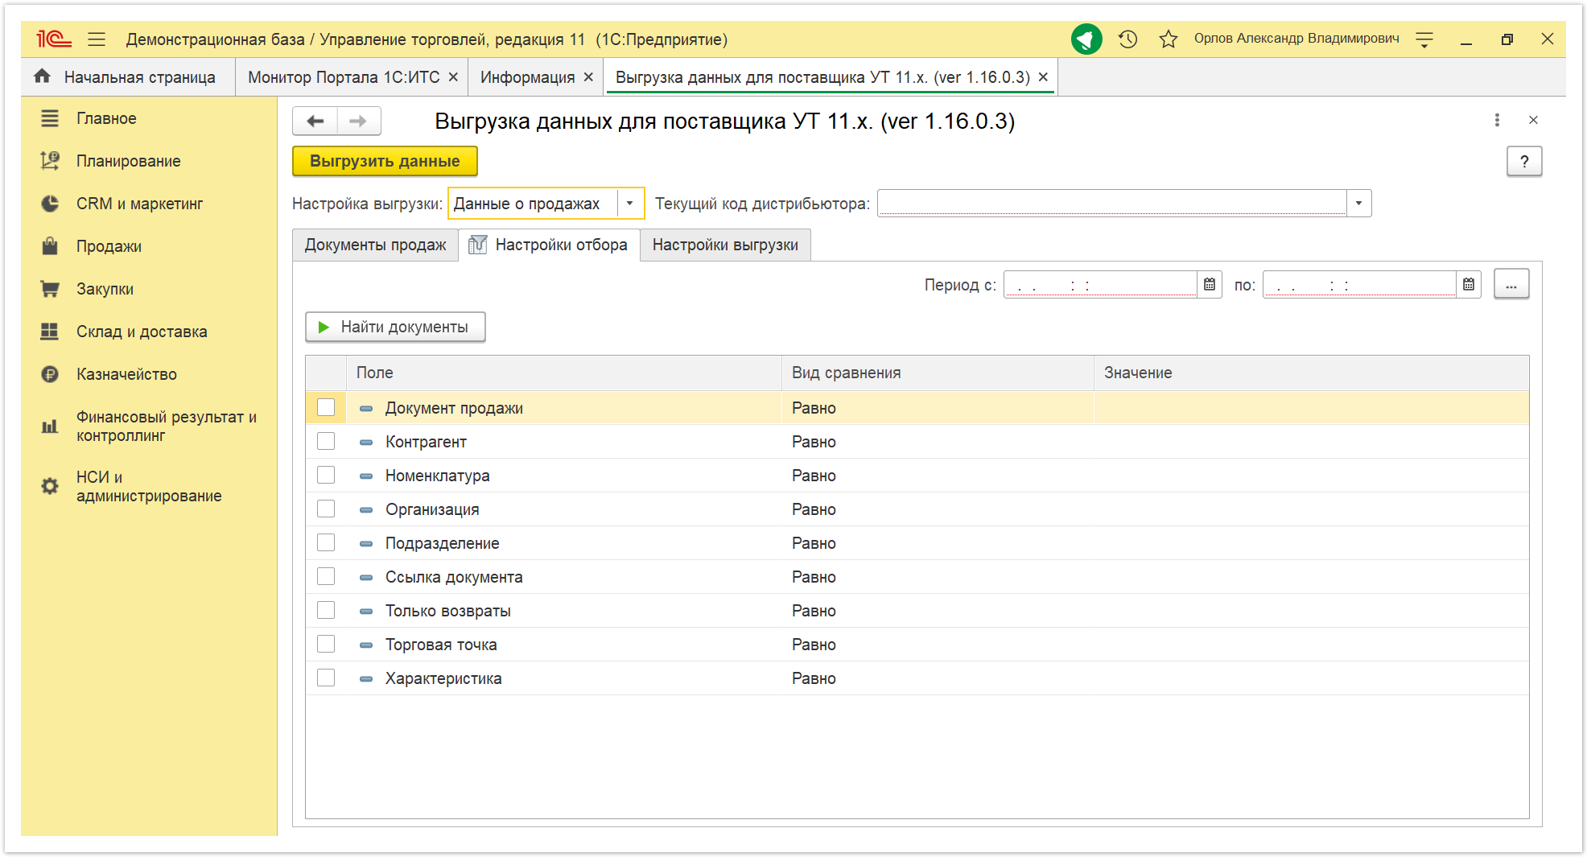Open the Планирование section
This screenshot has height=857, width=1587.
pos(110,161)
